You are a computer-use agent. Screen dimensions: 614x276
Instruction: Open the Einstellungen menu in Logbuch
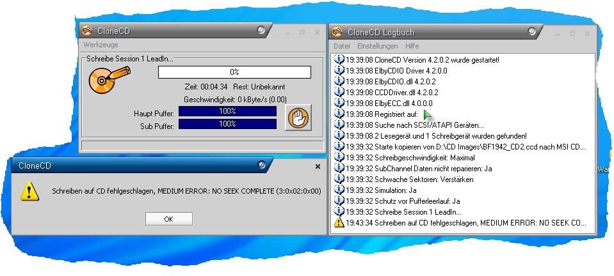tap(378, 46)
